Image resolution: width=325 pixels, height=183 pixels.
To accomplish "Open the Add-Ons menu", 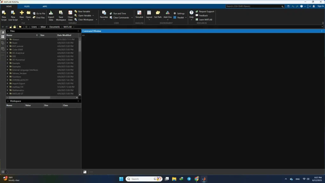I will pyautogui.click(x=168, y=15).
